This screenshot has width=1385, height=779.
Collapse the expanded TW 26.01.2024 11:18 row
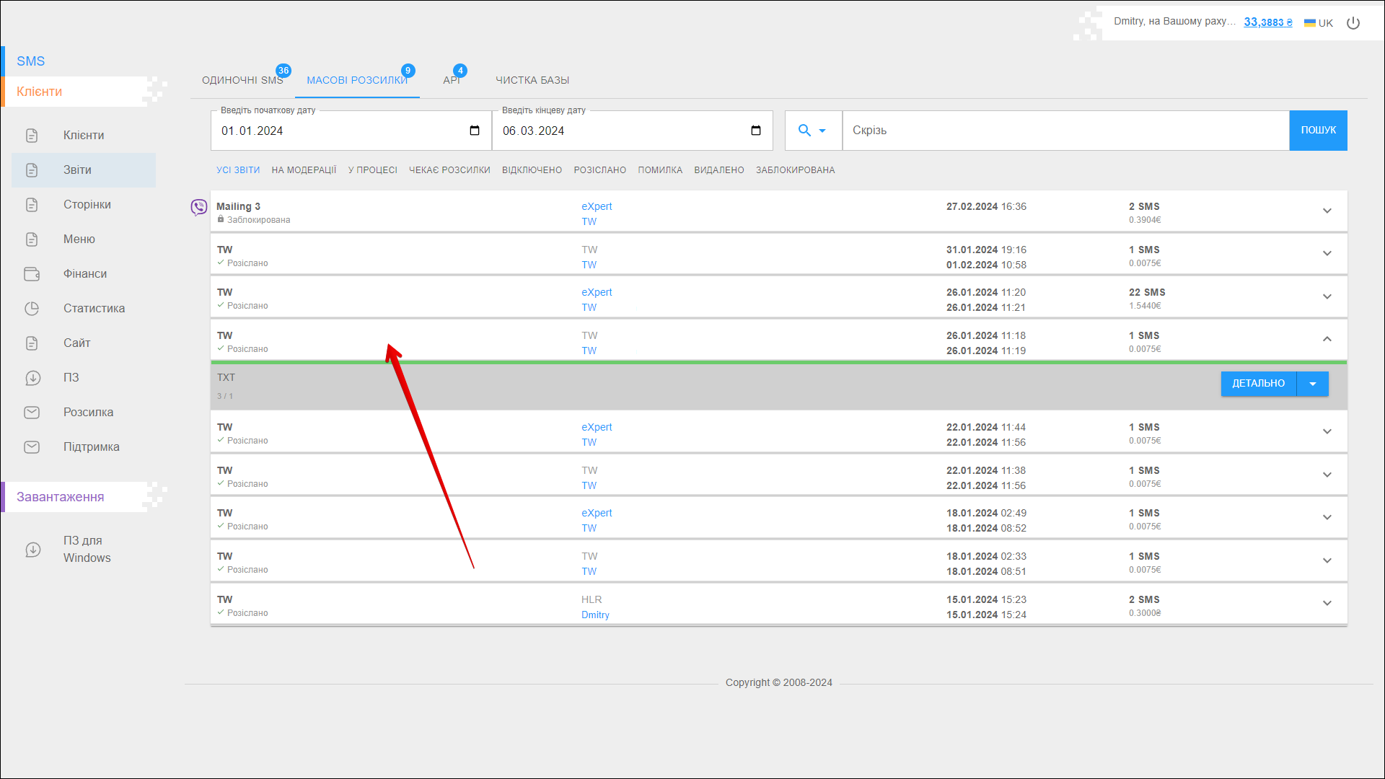(1327, 339)
